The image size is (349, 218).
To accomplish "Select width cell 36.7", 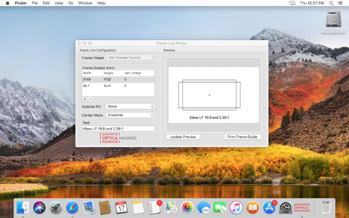I will click(x=86, y=86).
